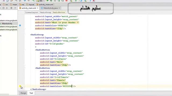Click the 'What is your Gender ?' text attribute
This screenshot has height=96, width=172.
[x=57, y=22]
